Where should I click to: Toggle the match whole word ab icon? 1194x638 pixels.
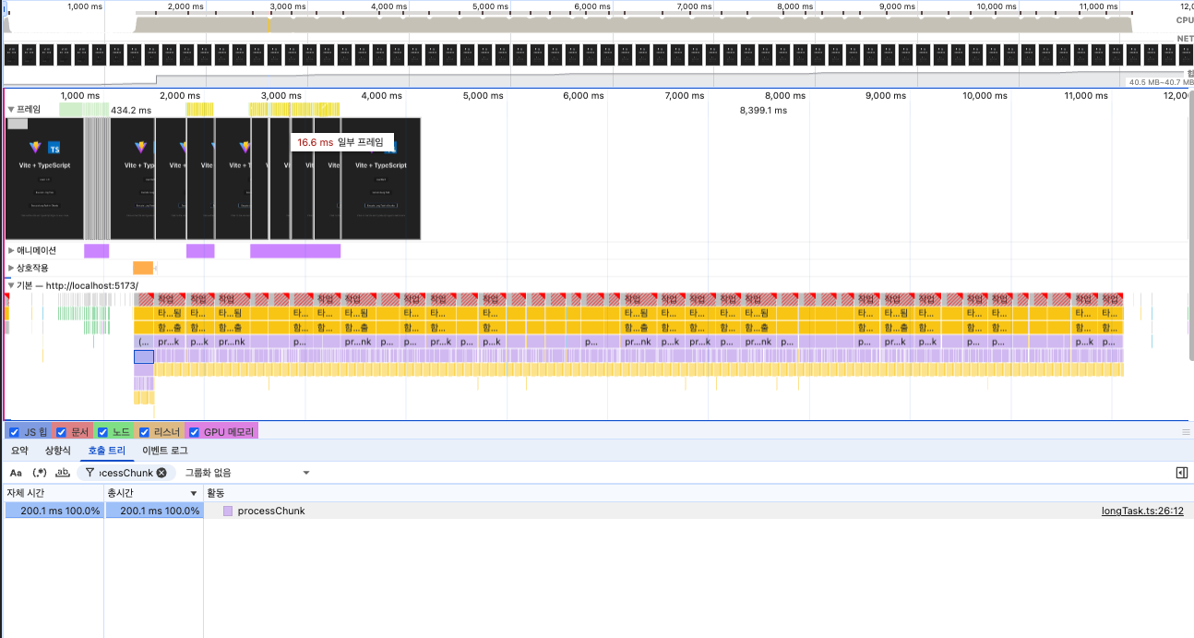[63, 473]
